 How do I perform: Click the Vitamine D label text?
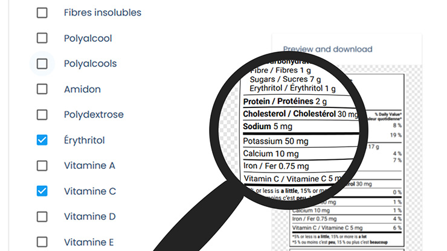(90, 217)
